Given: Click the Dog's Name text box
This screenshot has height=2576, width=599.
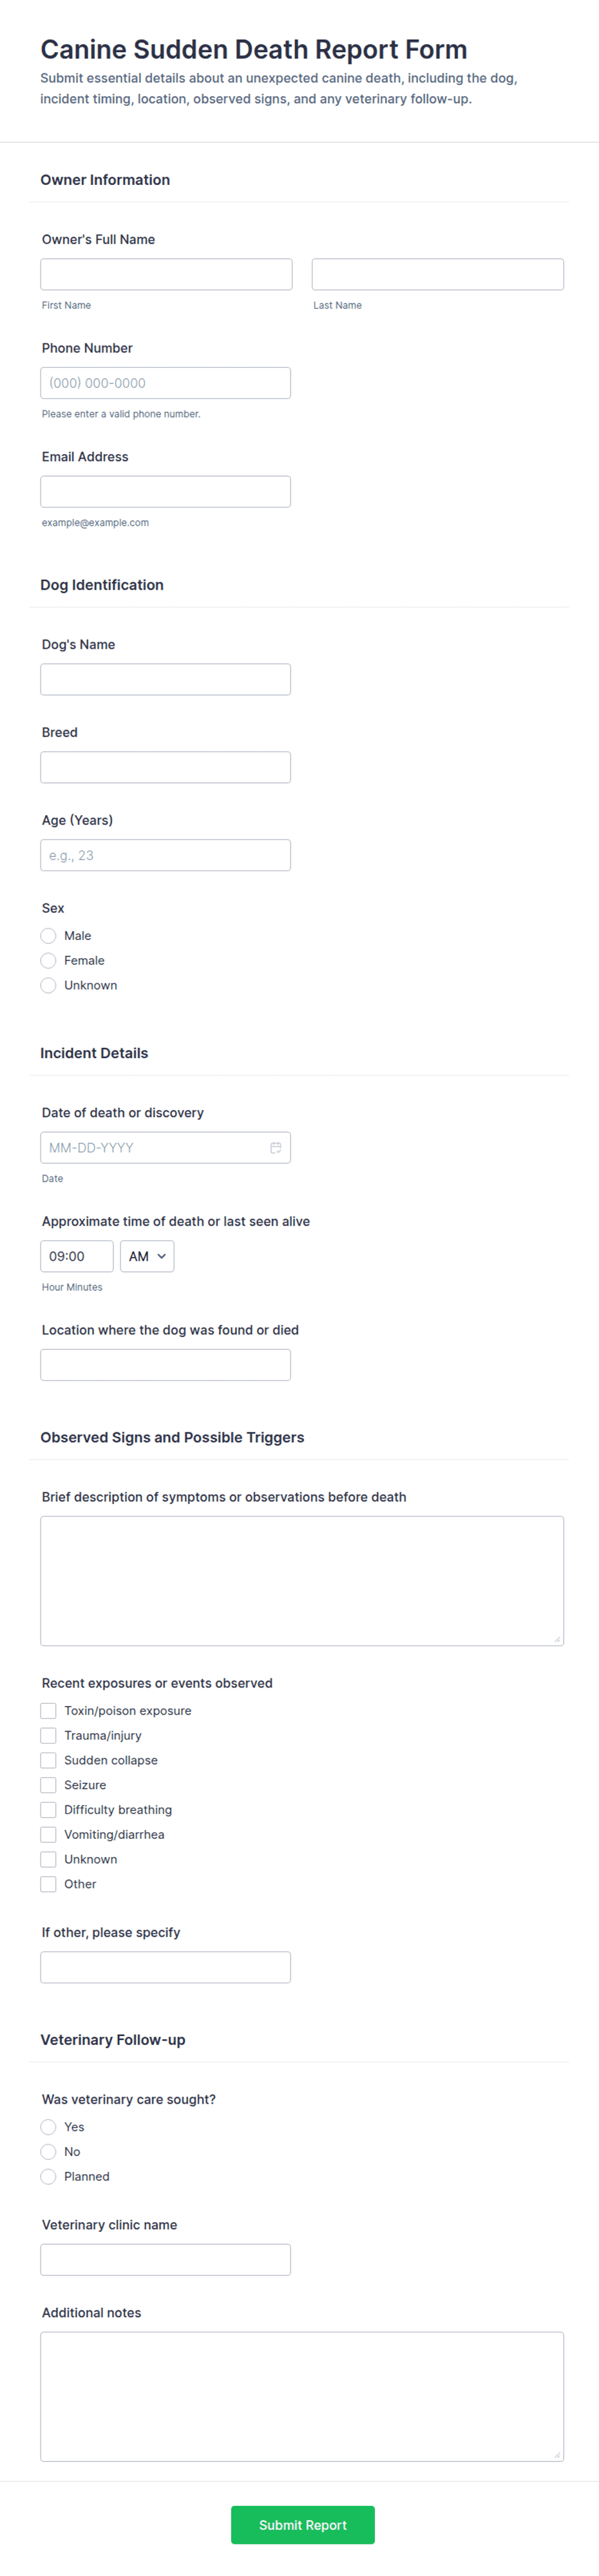Looking at the screenshot, I should click(x=165, y=679).
